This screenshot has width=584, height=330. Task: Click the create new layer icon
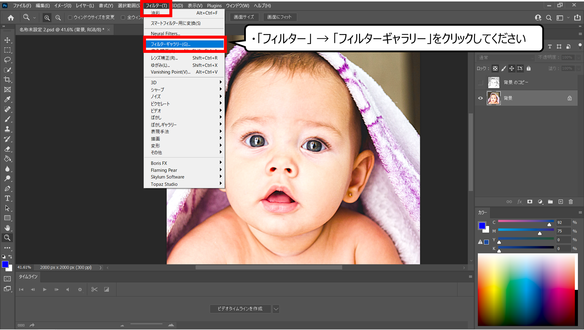pyautogui.click(x=561, y=202)
